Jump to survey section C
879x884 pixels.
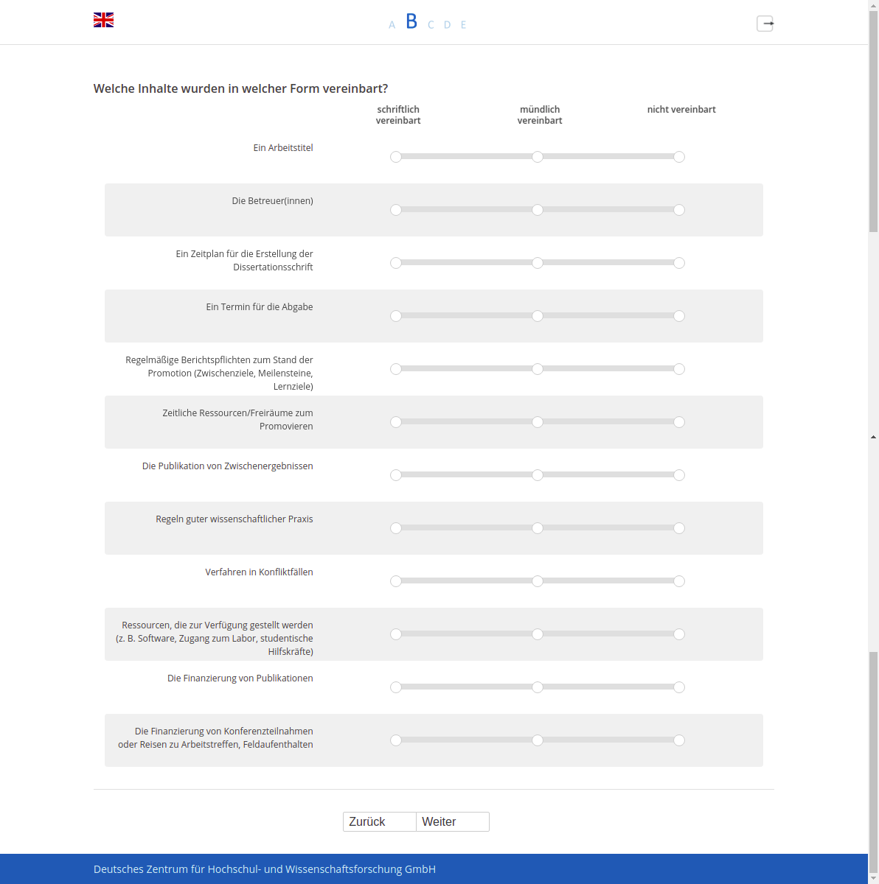tap(431, 25)
